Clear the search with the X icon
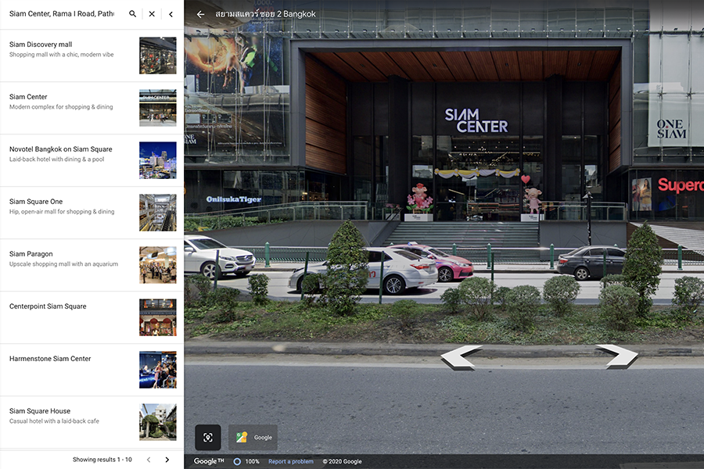 (152, 14)
